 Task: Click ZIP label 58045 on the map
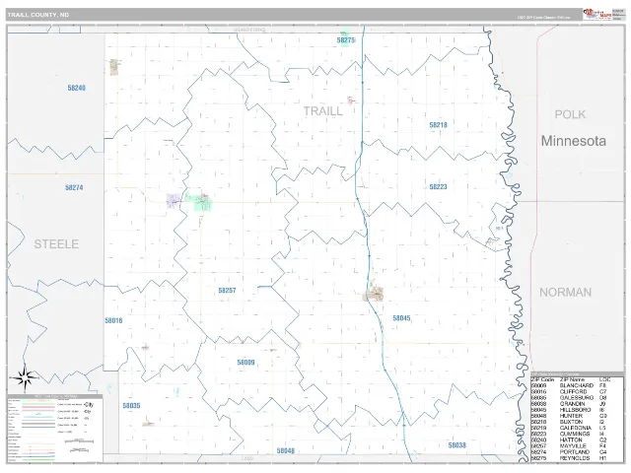(x=401, y=318)
